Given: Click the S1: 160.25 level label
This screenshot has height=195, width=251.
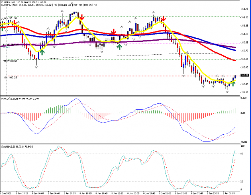Looking at the screenshot, I should [x=10, y=77].
